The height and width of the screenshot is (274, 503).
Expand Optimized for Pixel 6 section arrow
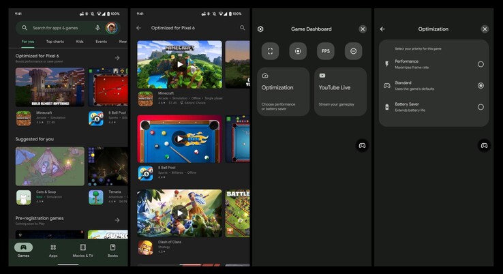[117, 58]
